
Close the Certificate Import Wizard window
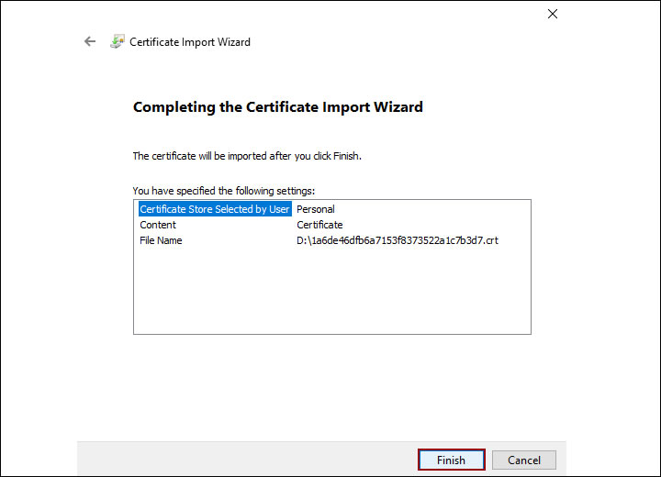pyautogui.click(x=553, y=14)
